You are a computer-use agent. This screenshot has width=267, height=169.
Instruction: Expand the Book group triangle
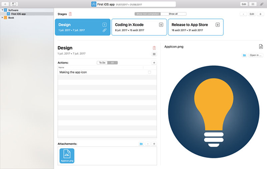(2, 17)
